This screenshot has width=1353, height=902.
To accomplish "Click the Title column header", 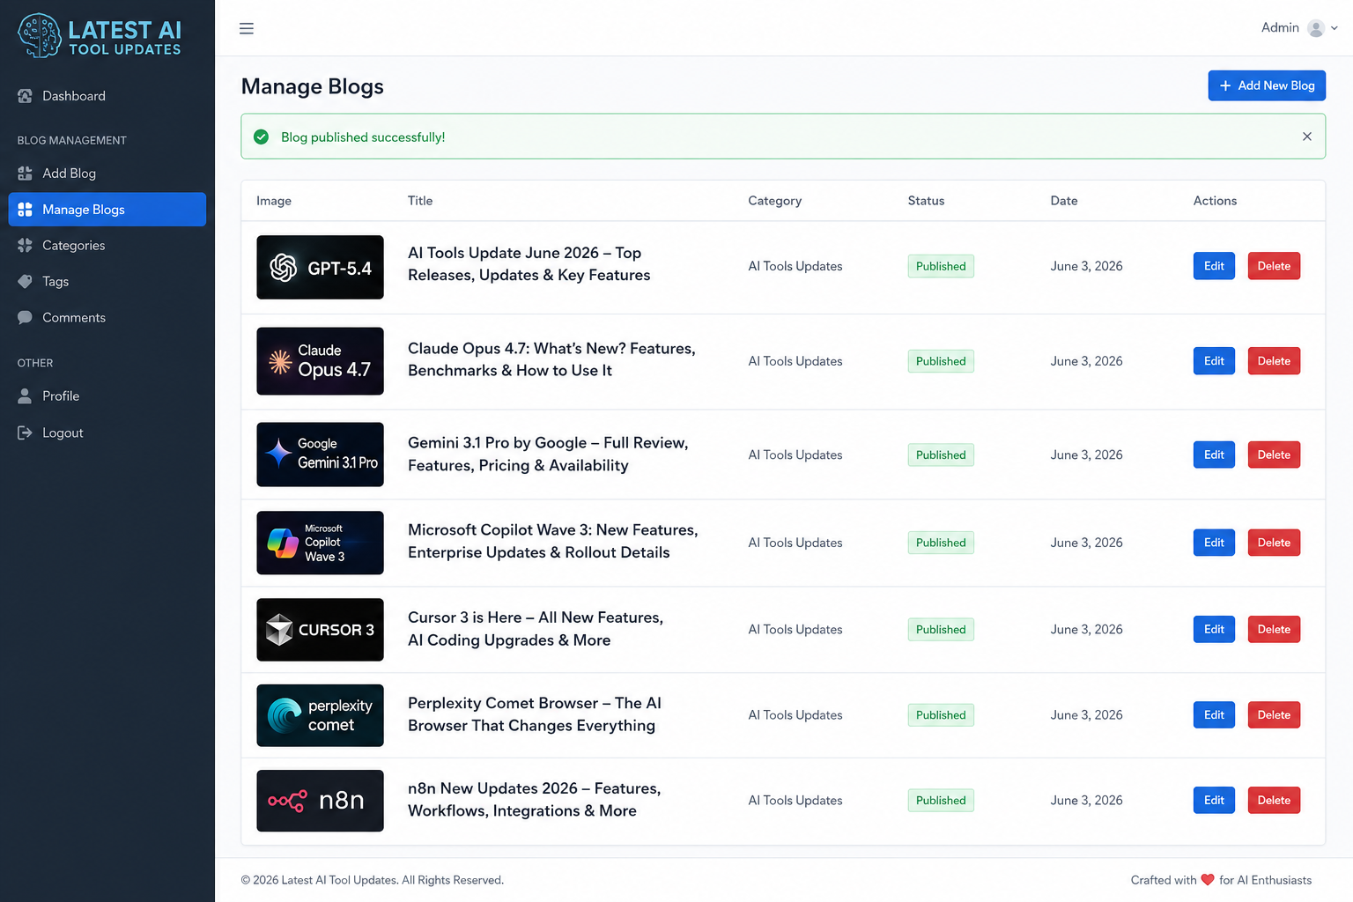I will [x=420, y=201].
